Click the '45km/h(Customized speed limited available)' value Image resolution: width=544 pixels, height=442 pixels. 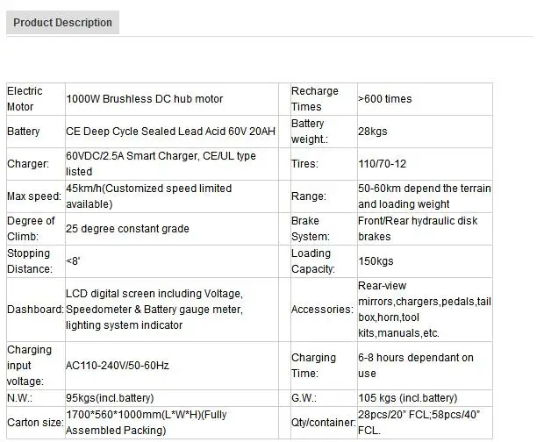click(149, 196)
